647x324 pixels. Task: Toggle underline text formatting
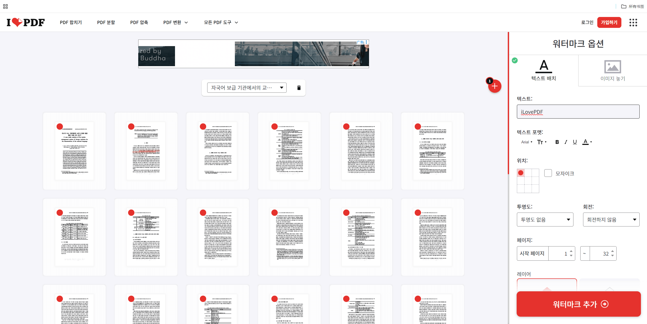coord(575,142)
